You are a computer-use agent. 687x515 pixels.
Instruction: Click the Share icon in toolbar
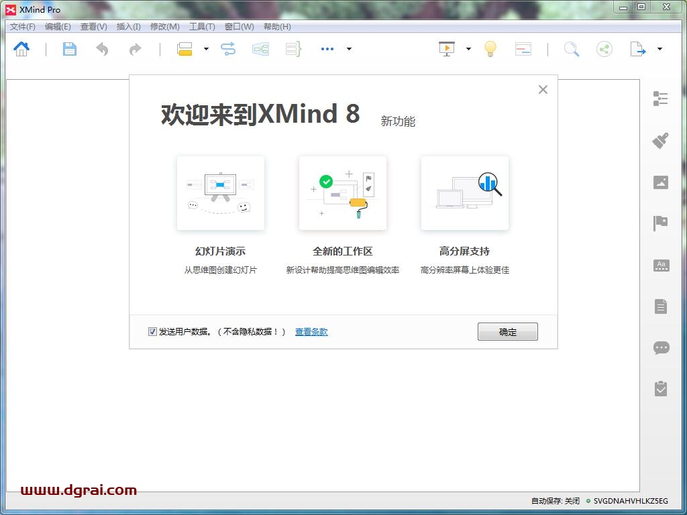point(604,49)
